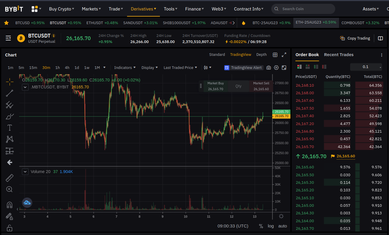The height and width of the screenshot is (235, 389).
Task: Switch order book to horizontal layout view
Action: click(x=308, y=67)
